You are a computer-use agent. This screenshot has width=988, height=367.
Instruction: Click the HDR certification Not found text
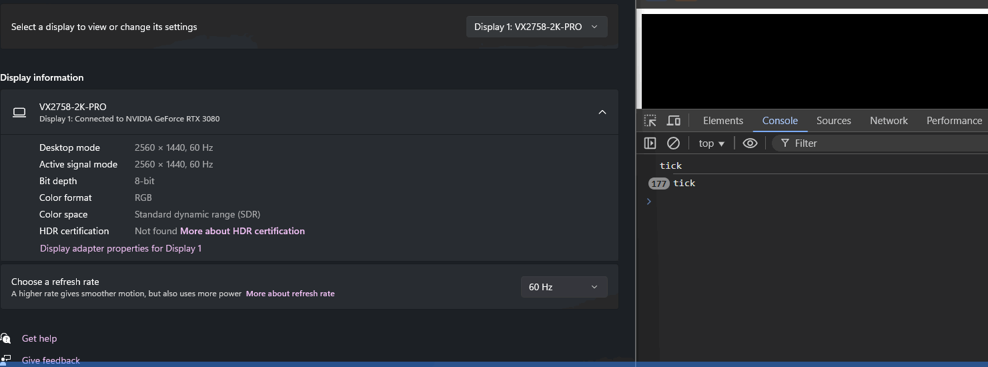(x=156, y=231)
